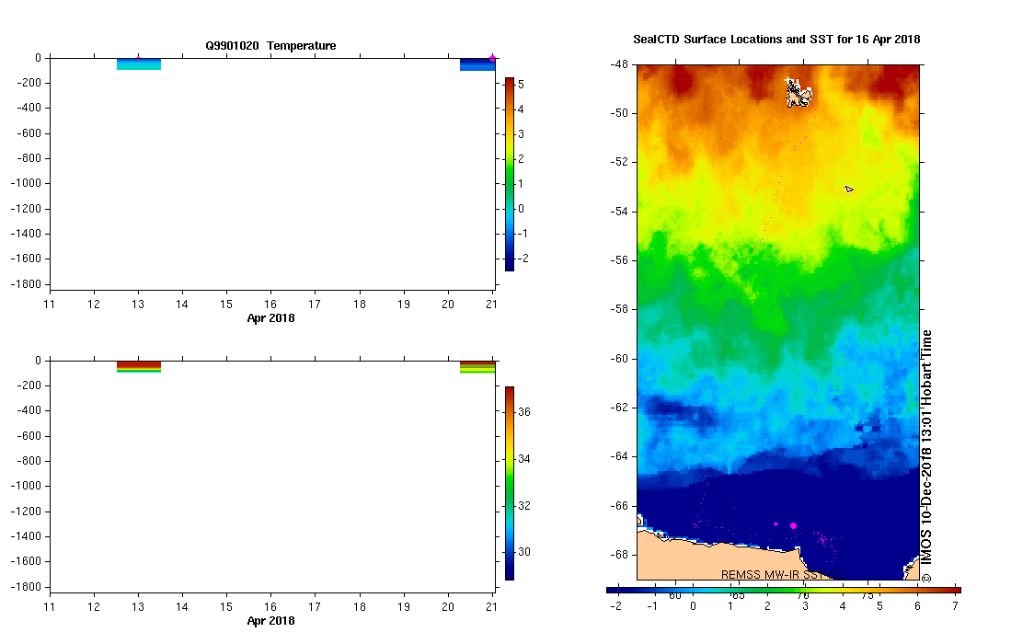Click the "-64" latitude label on the map

619,456
